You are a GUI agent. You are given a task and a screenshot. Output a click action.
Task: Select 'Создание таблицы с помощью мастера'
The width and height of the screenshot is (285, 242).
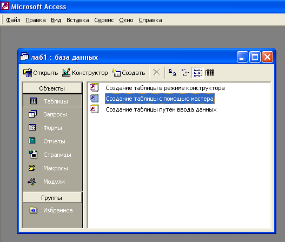(x=160, y=99)
